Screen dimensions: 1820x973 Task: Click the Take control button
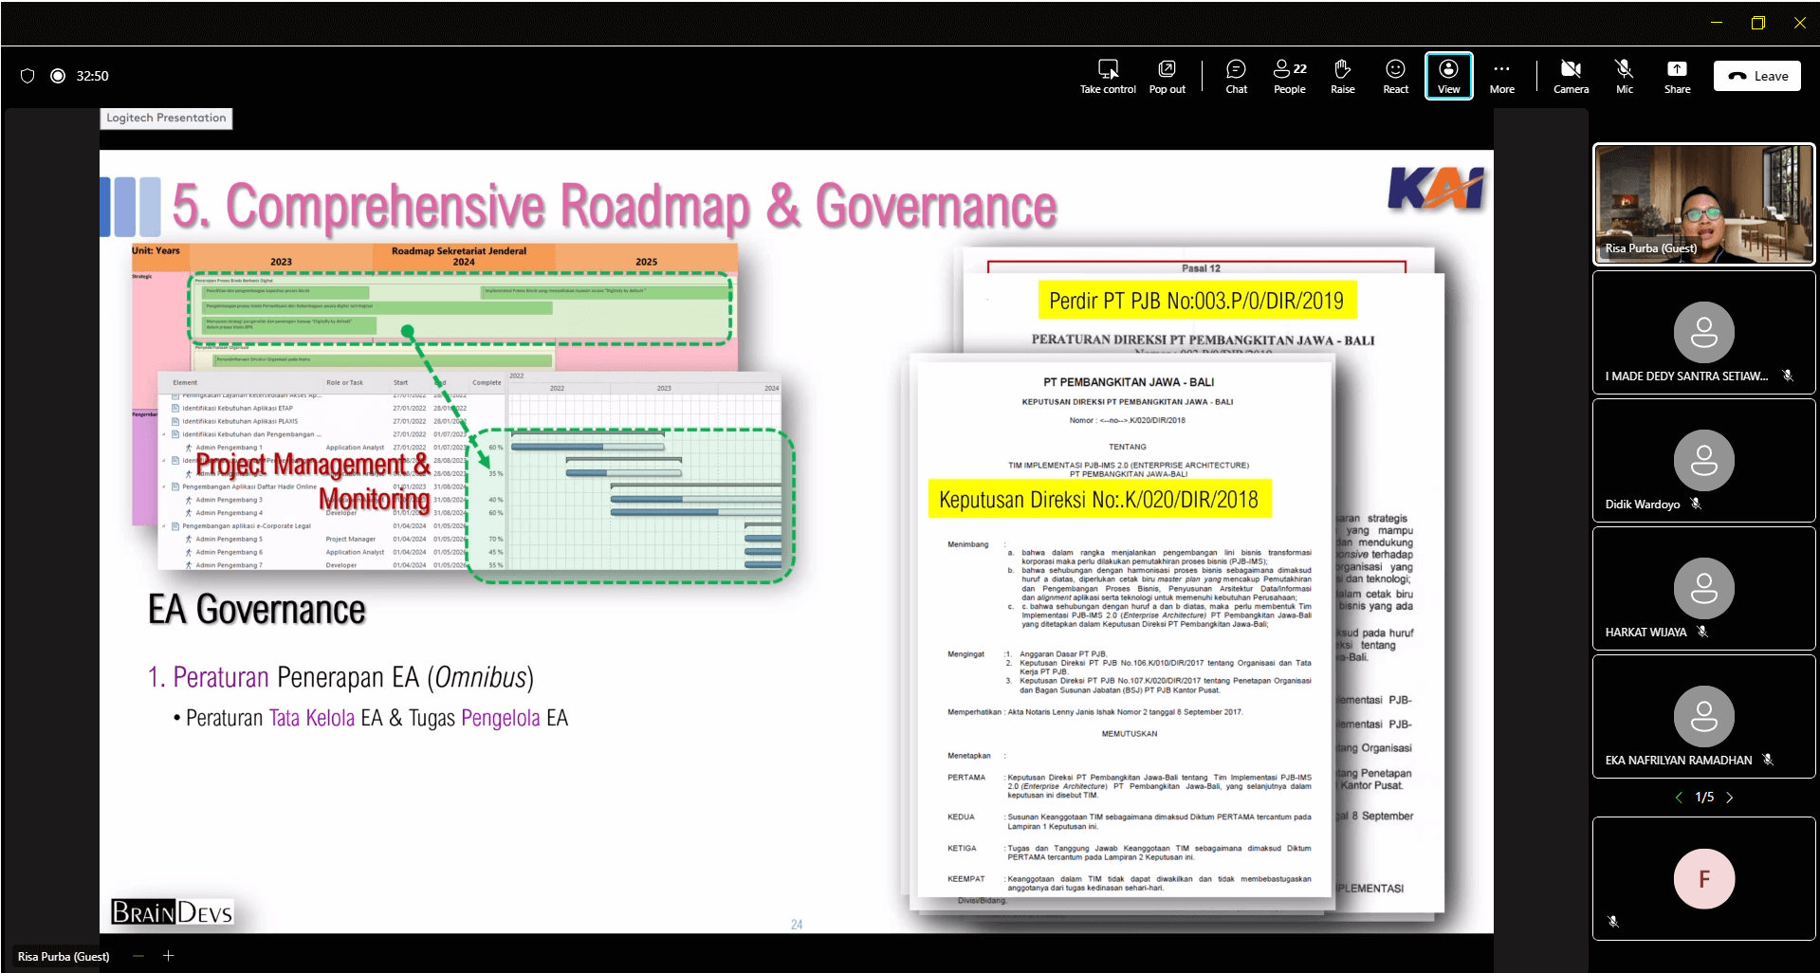[x=1108, y=76]
